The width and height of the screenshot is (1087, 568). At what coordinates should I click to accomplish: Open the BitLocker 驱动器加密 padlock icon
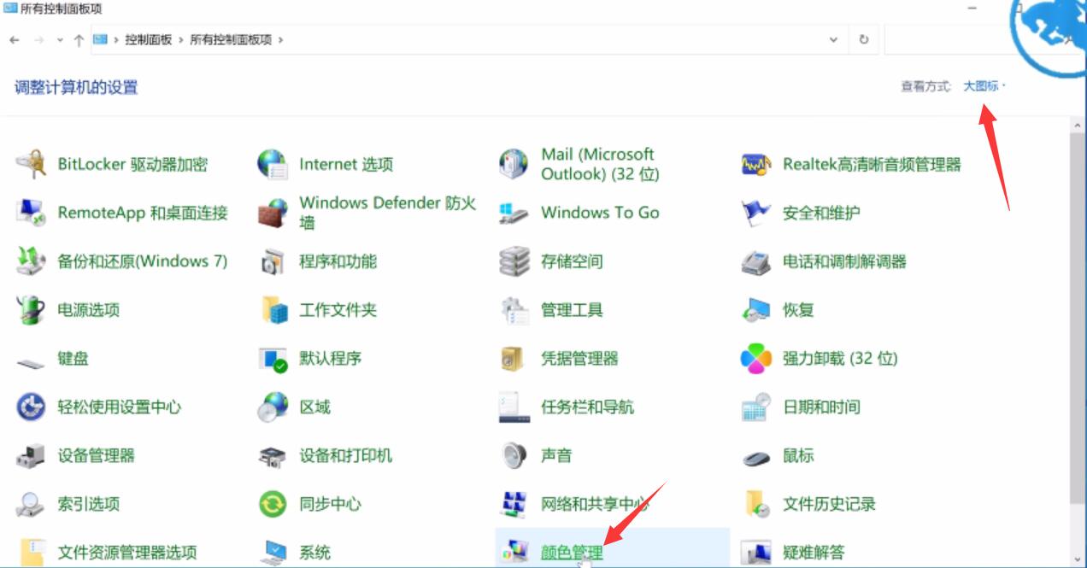[x=31, y=164]
